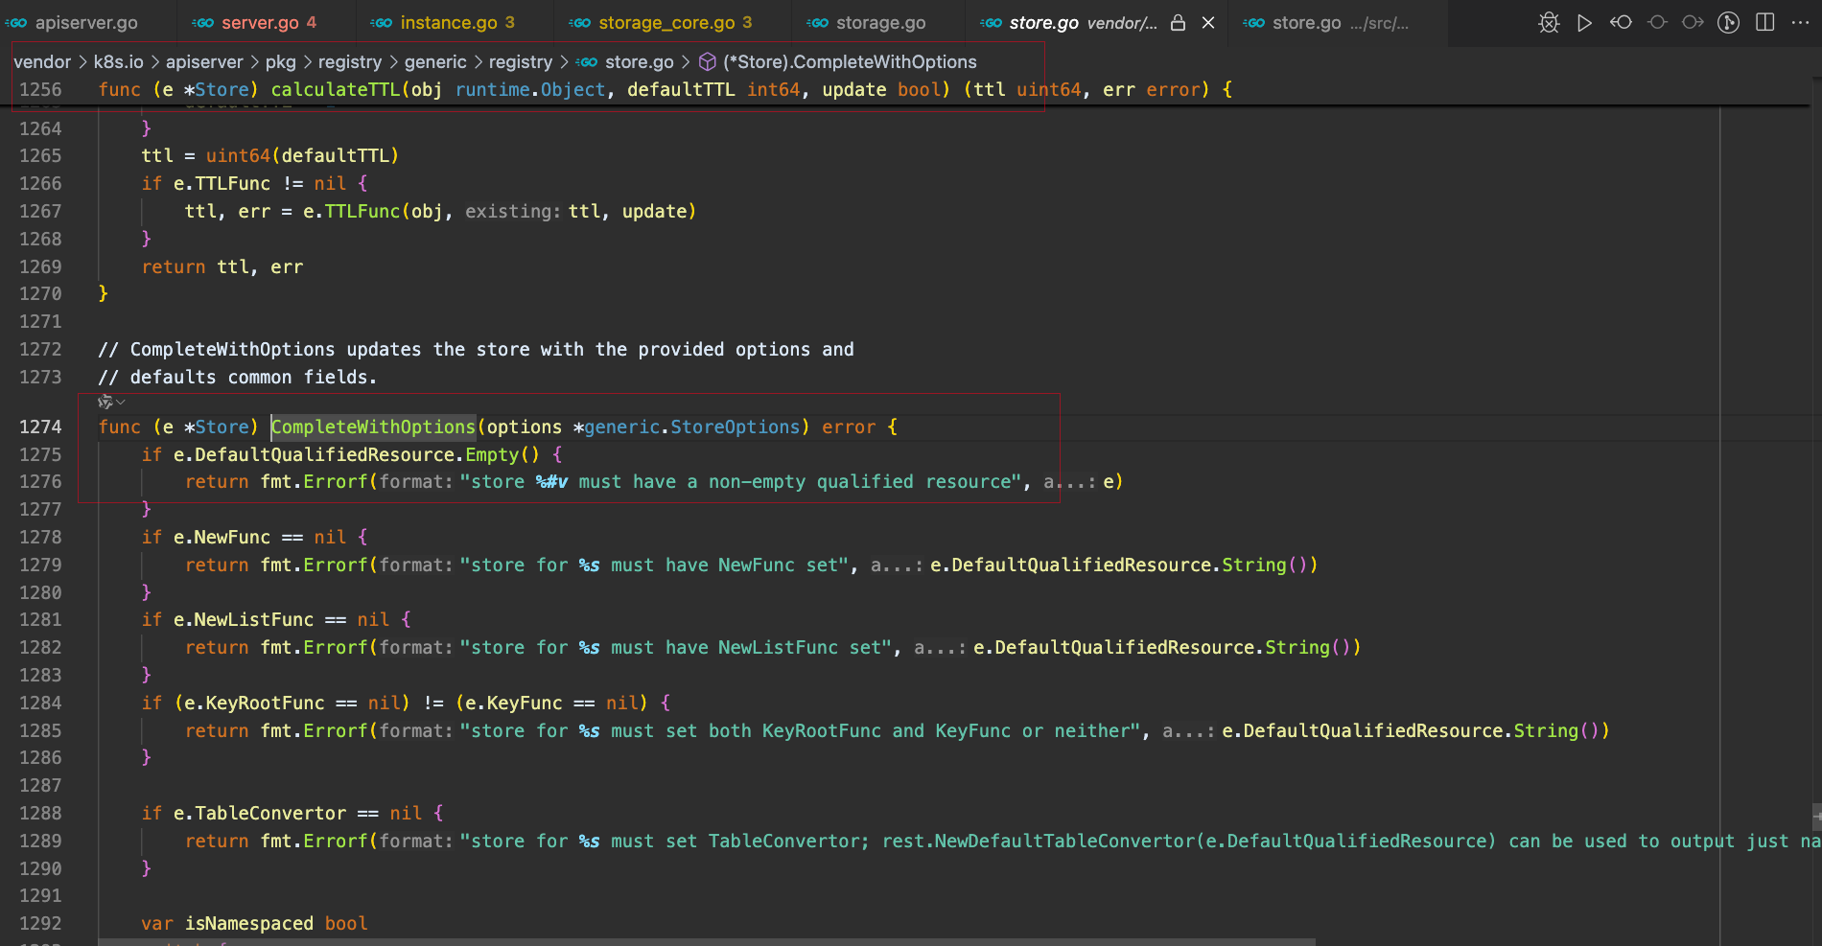Click line number 1265 in the gutter
The height and width of the screenshot is (946, 1822).
[x=40, y=155]
